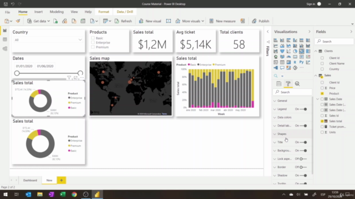
Task: Click the Format painter icon
Action: 18,21
